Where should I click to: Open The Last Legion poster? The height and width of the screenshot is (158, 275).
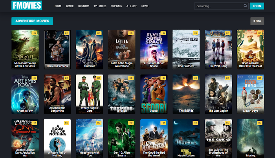218,94
